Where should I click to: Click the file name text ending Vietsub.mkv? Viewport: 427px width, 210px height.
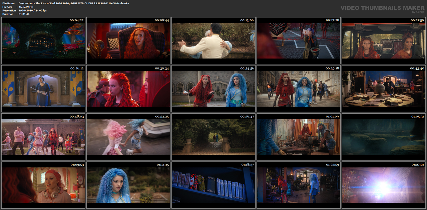click(74, 3)
